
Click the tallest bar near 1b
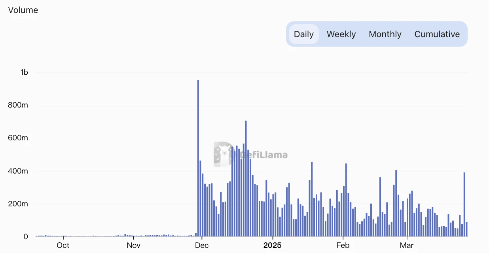click(198, 158)
